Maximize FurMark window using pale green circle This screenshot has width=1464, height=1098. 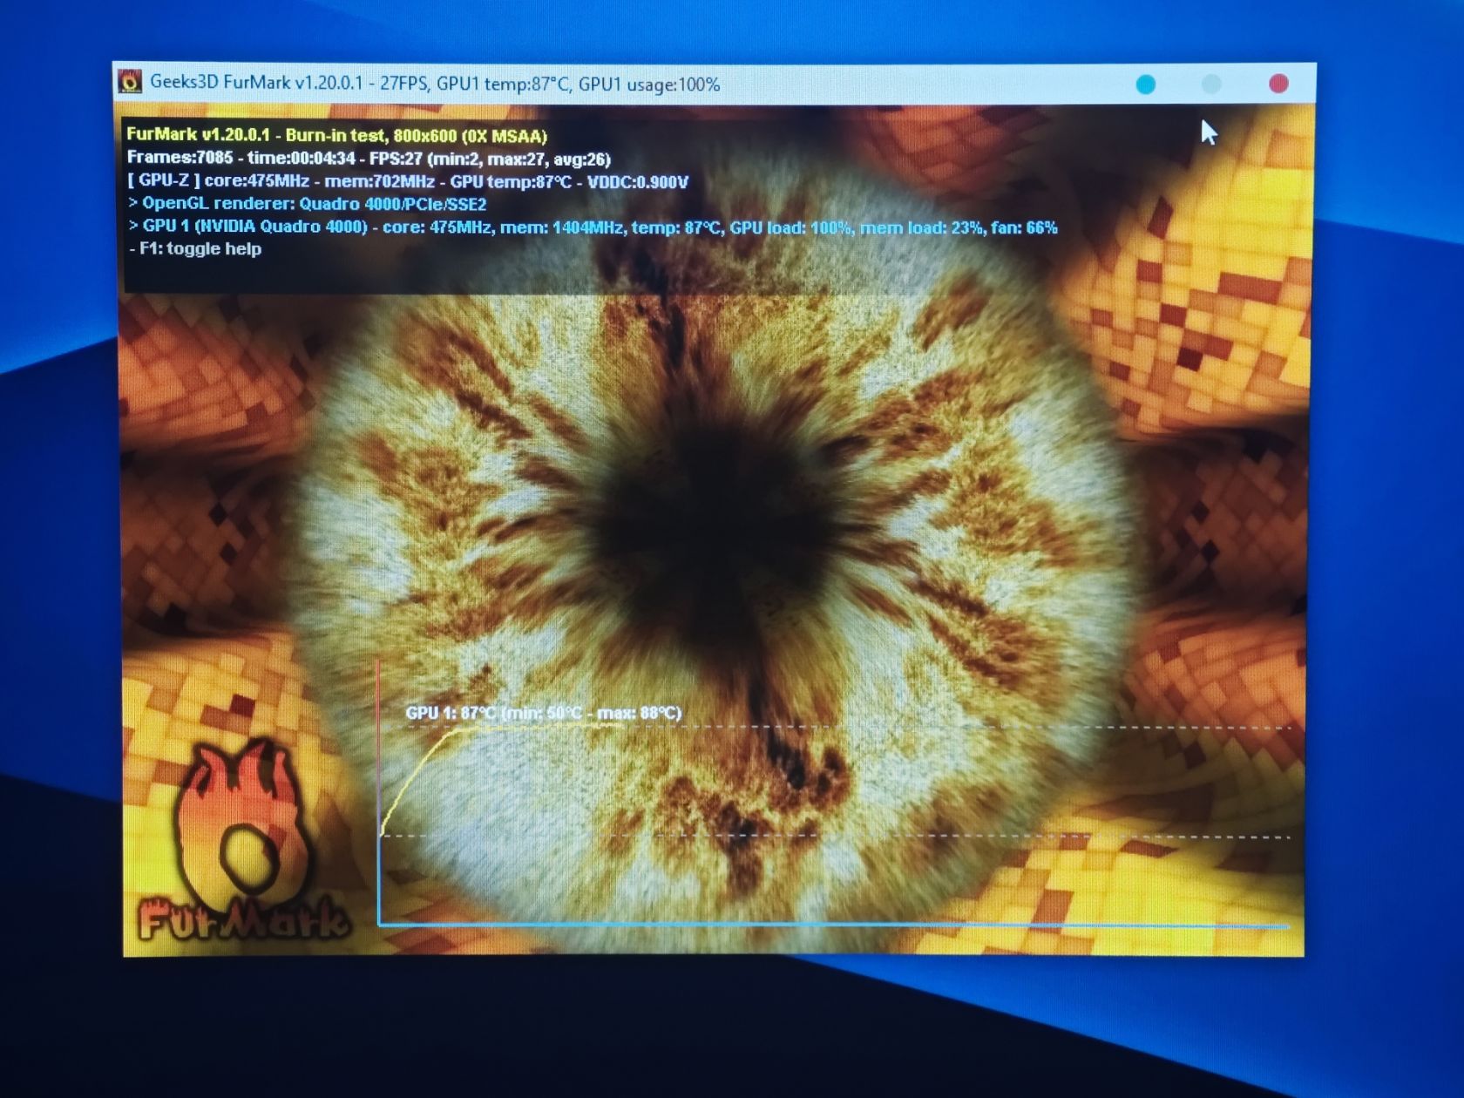tap(1211, 84)
